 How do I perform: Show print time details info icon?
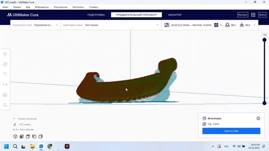coord(258,118)
